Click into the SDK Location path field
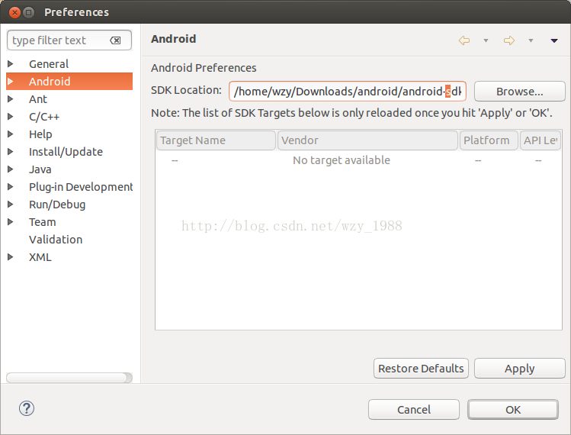The image size is (571, 435). [348, 91]
